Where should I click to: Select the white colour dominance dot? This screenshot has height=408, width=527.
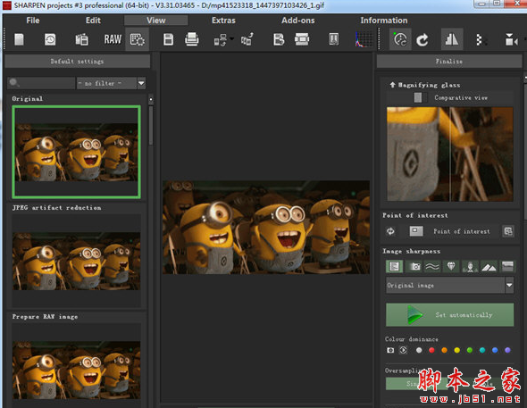click(419, 350)
